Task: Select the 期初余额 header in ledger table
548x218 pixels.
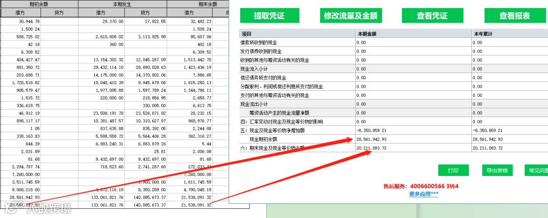Action: pos(39,4)
